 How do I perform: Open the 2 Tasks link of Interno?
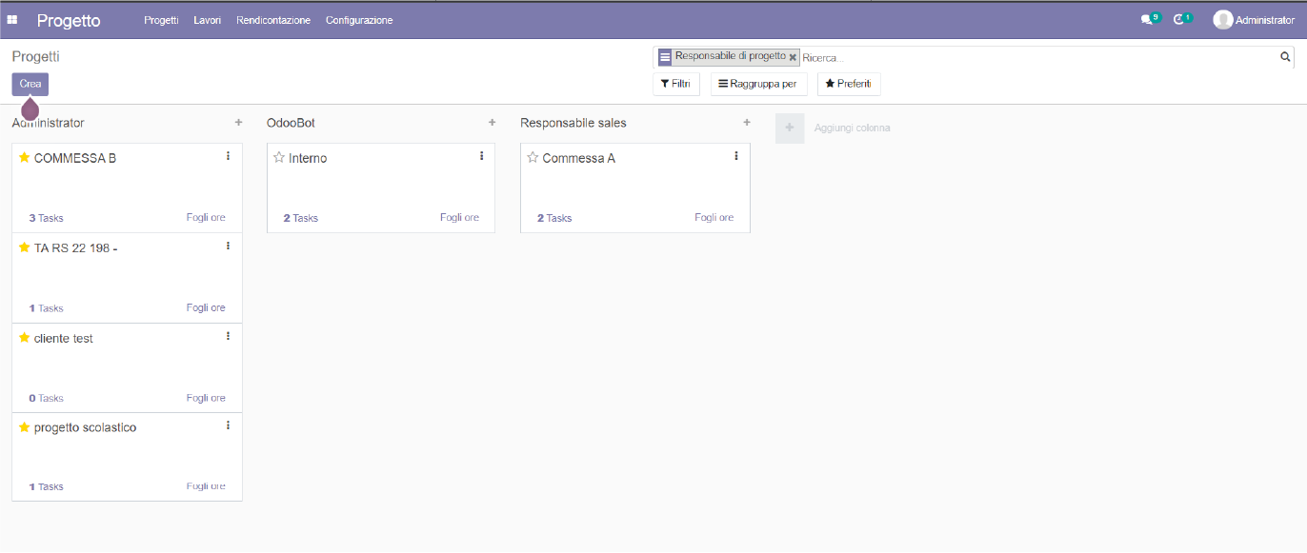coord(300,218)
